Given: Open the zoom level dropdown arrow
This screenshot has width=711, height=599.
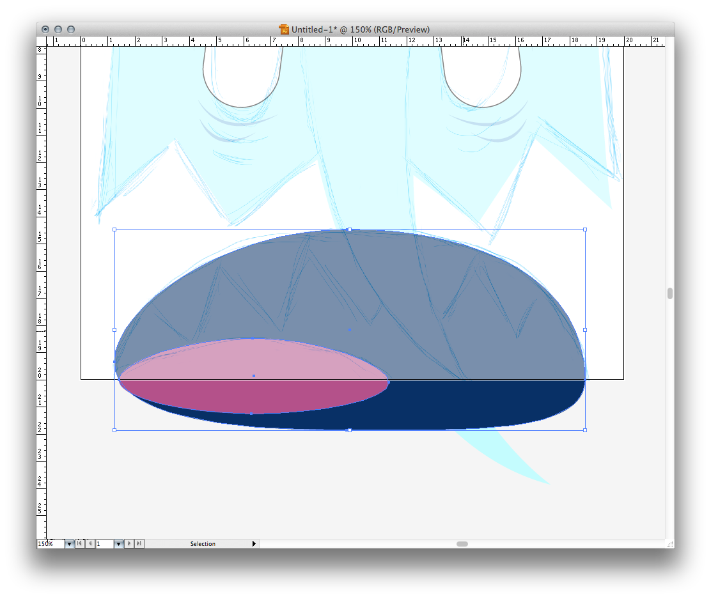Looking at the screenshot, I should click(69, 544).
